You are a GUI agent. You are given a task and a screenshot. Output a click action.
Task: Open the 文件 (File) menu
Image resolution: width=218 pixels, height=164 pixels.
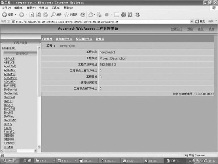pyautogui.click(x=7, y=8)
